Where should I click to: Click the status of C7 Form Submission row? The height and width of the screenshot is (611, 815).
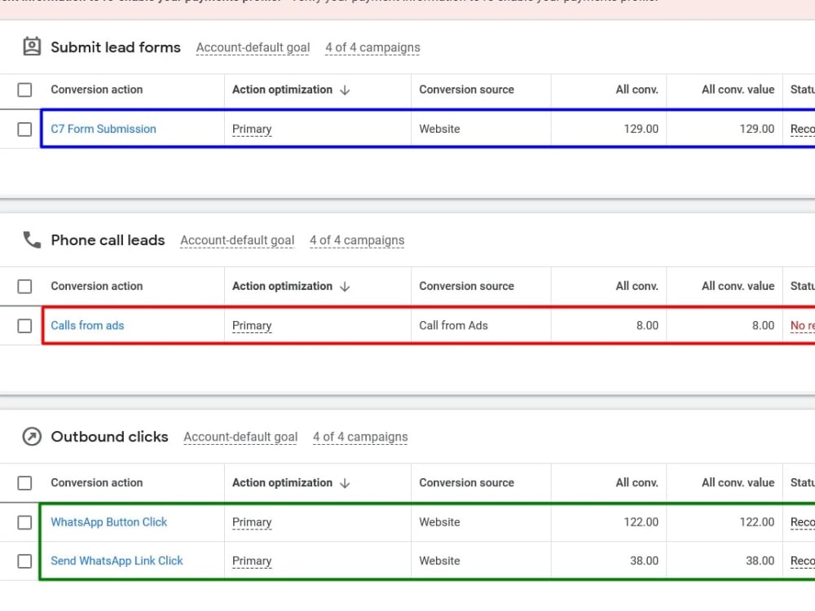803,129
